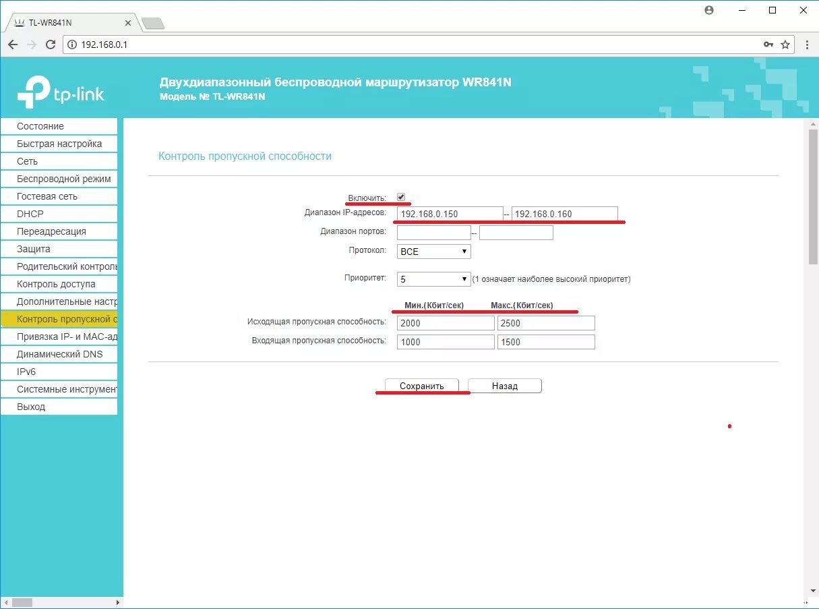Image resolution: width=819 pixels, height=609 pixels.
Task: Open the Приоритет dropdown
Action: (434, 279)
